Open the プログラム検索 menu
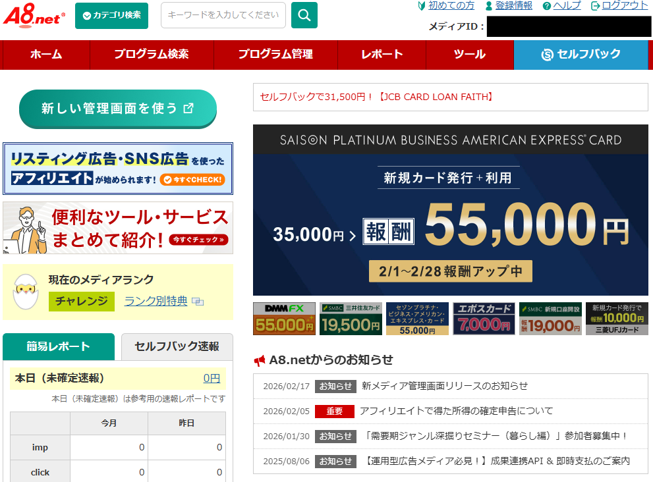The width and height of the screenshot is (653, 482). coord(152,55)
